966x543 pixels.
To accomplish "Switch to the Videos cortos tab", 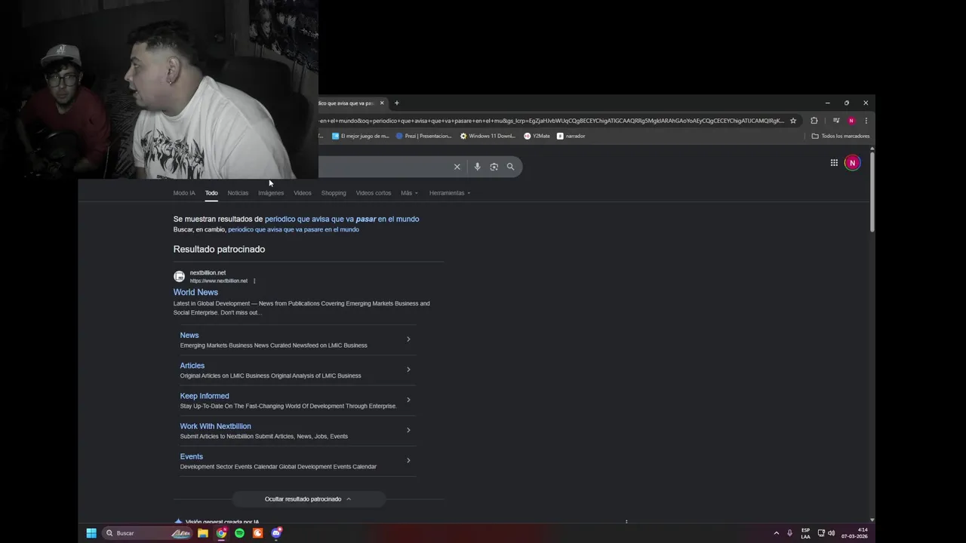I will [374, 193].
